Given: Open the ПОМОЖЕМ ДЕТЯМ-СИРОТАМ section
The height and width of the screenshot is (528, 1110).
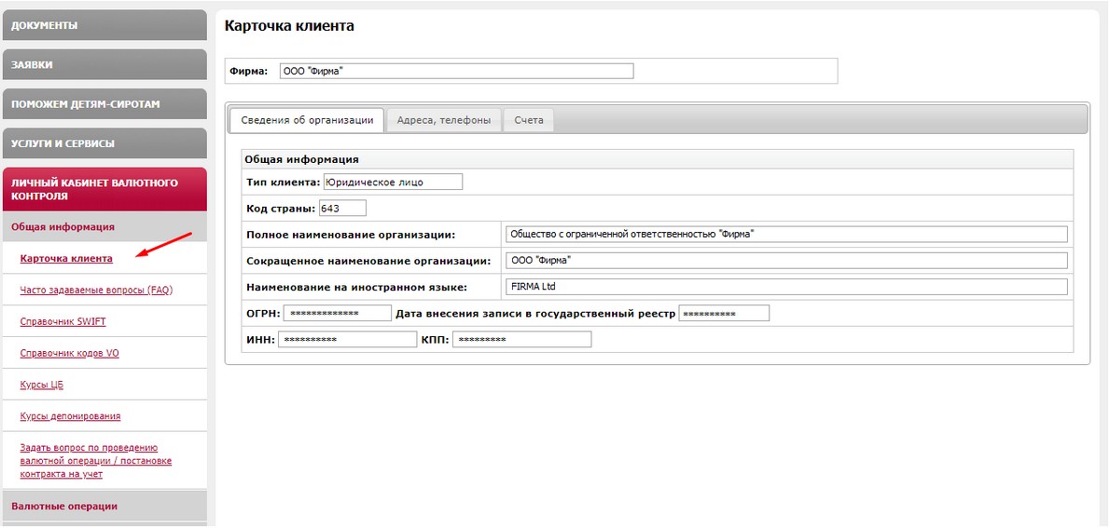Looking at the screenshot, I should 104,104.
